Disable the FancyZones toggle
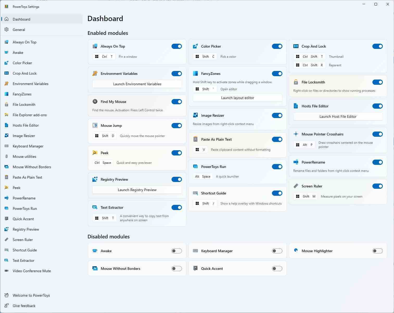 click(277, 74)
